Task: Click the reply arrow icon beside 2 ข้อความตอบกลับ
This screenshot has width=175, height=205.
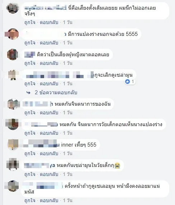Action: coord(29,93)
